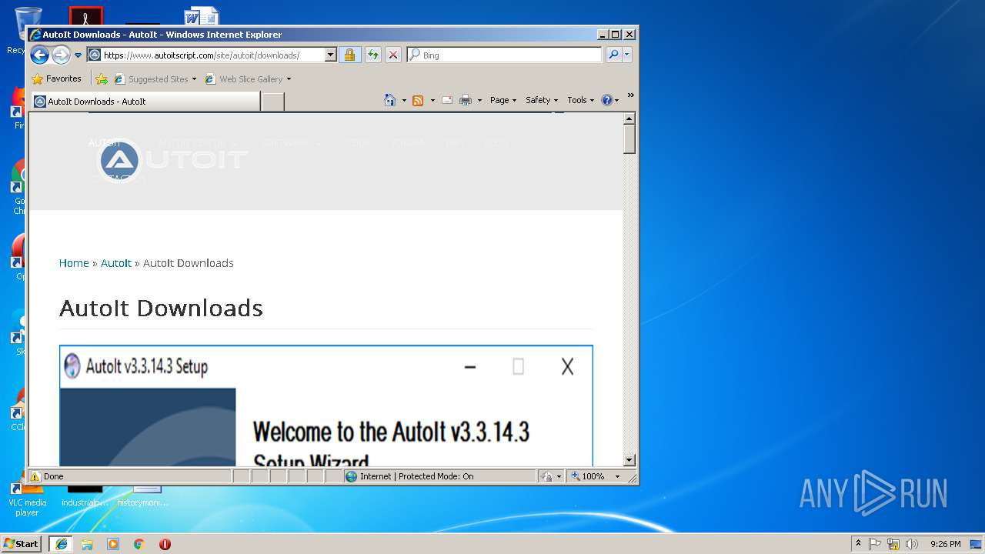985x554 pixels.
Task: Open media player taskbar icon
Action: click(113, 544)
